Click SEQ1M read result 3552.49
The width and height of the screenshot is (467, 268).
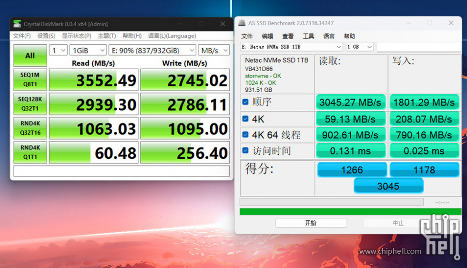93,80
